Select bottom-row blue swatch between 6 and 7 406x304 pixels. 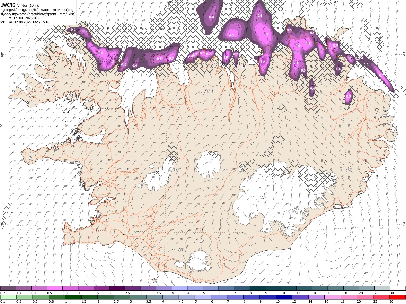pos(219,297)
